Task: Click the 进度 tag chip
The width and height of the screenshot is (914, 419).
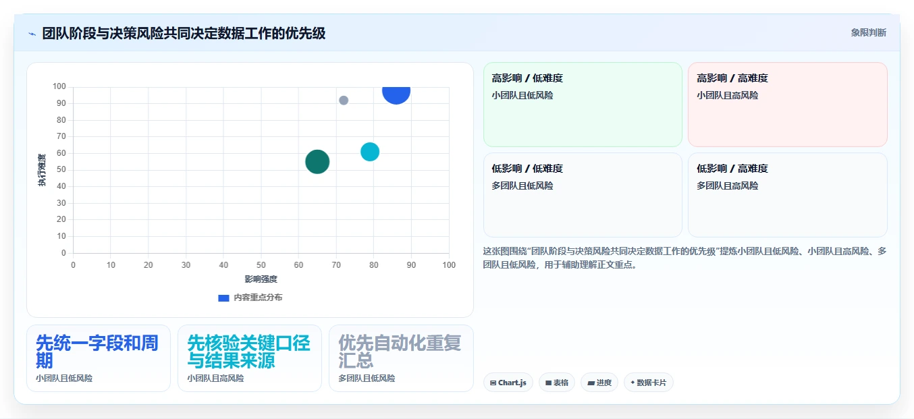Action: [x=599, y=383]
